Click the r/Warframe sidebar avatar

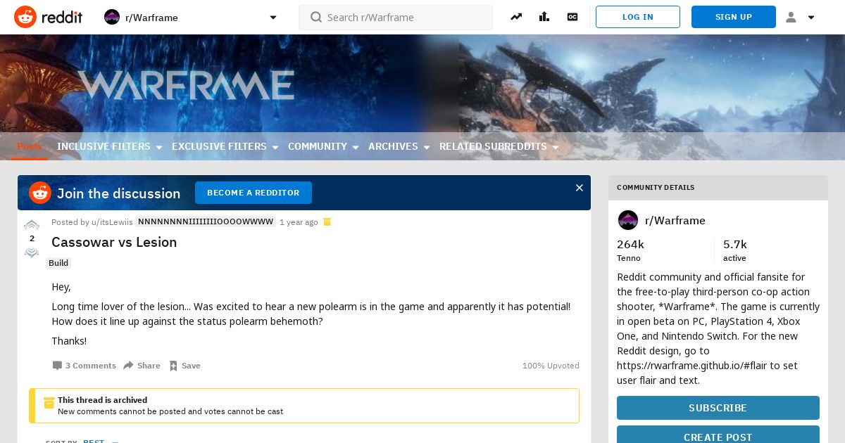coord(628,220)
